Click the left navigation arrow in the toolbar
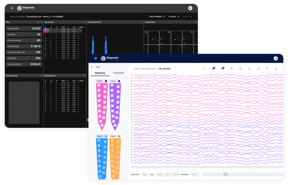 point(249,68)
